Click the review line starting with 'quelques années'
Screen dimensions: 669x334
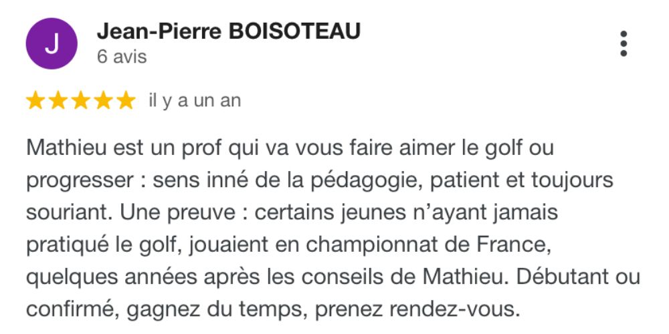point(333,277)
